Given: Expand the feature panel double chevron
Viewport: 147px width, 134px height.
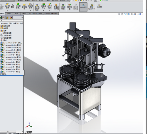Looking at the screenshot, I should click(x=22, y=18).
